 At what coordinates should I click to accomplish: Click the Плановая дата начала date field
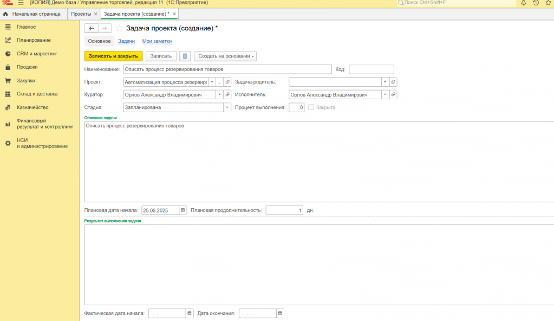tap(160, 210)
